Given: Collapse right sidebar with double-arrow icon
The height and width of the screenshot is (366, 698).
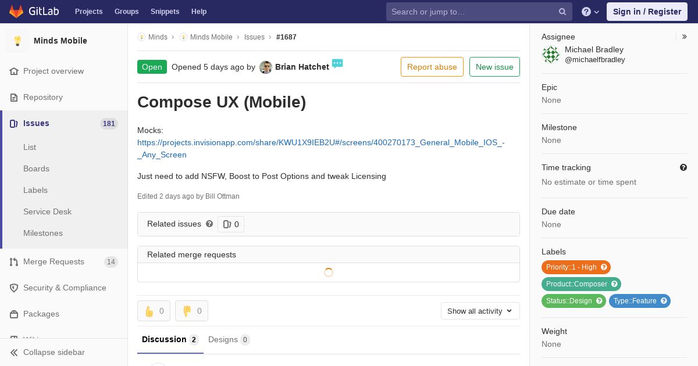Looking at the screenshot, I should (x=685, y=37).
